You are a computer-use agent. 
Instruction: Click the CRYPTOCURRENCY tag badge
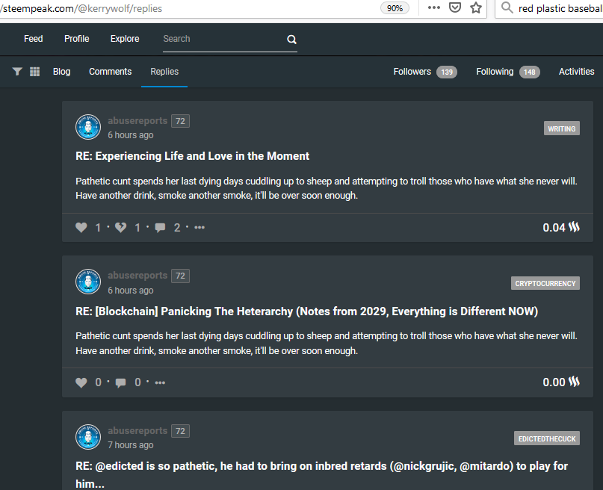coord(545,283)
